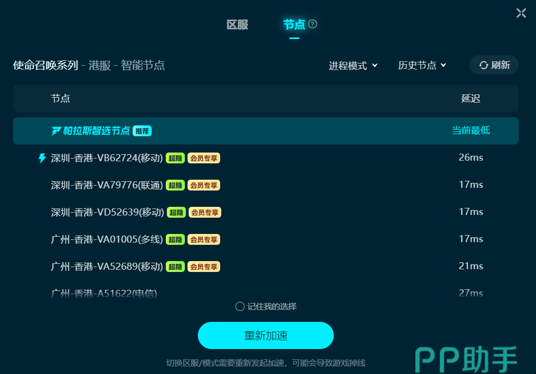Click the 刷新 button
The height and width of the screenshot is (374, 536).
pos(494,65)
